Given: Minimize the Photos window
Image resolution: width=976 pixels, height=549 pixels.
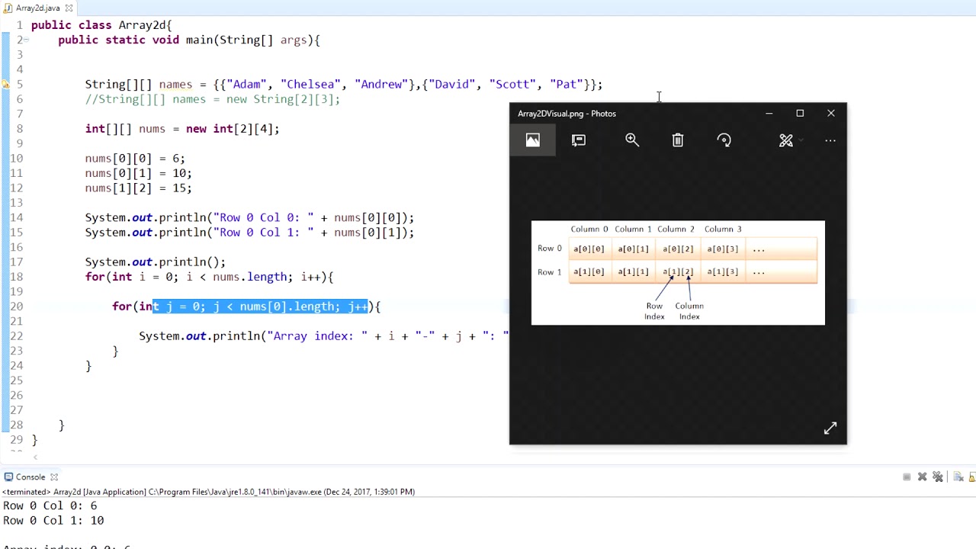Looking at the screenshot, I should (x=769, y=114).
